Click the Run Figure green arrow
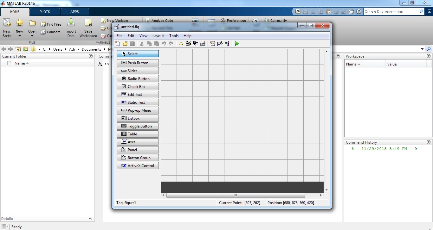The width and height of the screenshot is (433, 230). (x=237, y=44)
